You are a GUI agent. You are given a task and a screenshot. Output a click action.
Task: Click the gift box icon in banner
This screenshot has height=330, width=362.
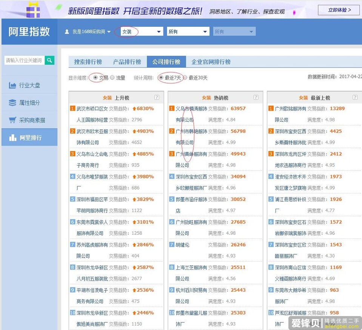click(x=33, y=10)
